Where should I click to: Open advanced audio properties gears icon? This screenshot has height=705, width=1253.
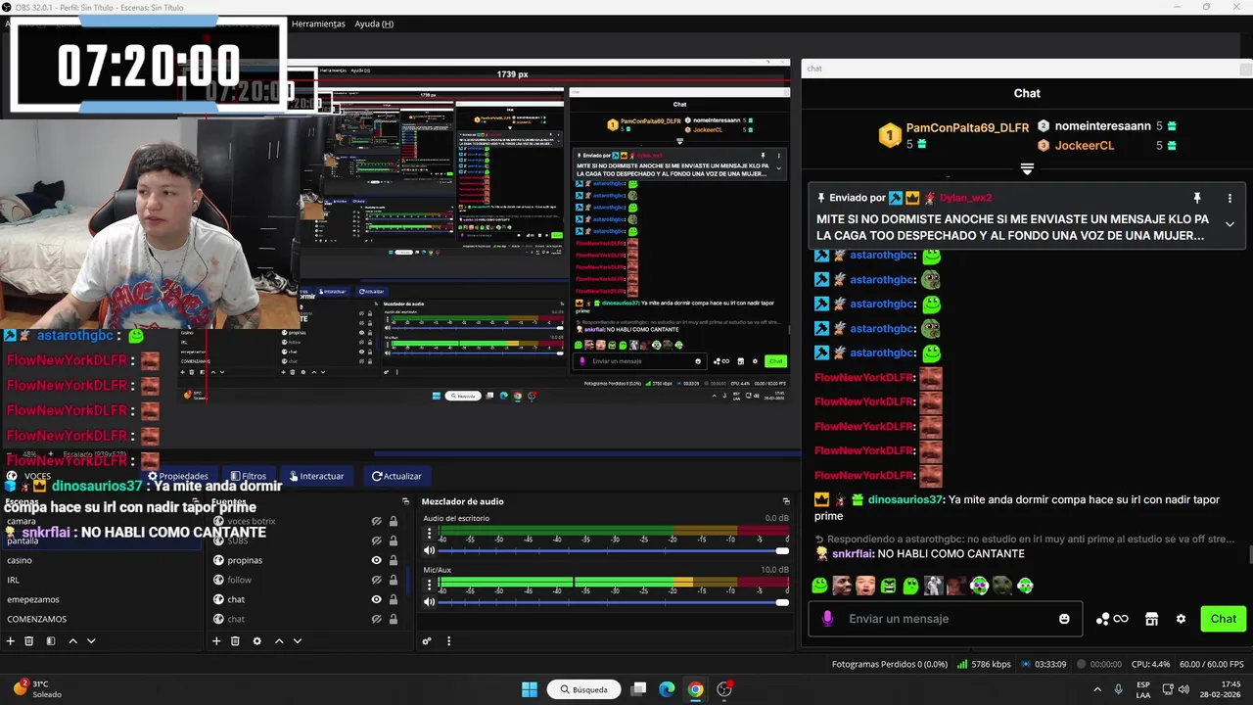(x=427, y=641)
